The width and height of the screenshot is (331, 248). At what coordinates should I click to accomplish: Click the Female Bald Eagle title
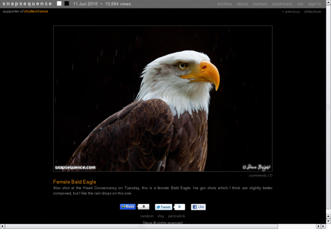75,182
